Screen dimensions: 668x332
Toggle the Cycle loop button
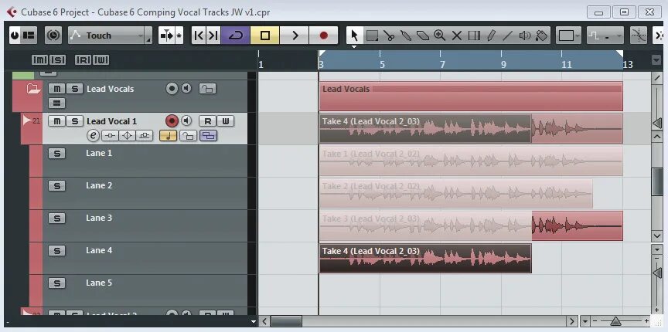pyautogui.click(x=235, y=36)
